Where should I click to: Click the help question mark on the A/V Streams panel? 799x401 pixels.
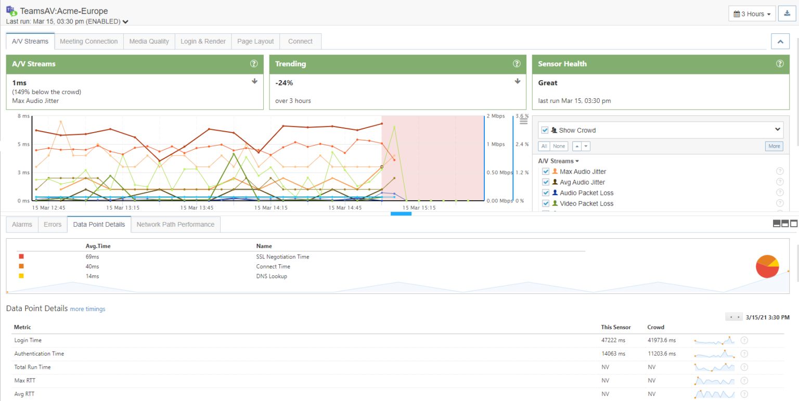tap(254, 63)
